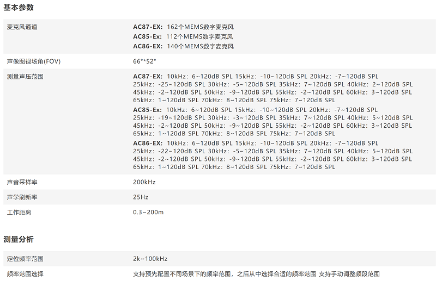This screenshot has height=287, width=436.
Task: Click the AC86-EX label in sound pressure range
Action: pos(148,143)
